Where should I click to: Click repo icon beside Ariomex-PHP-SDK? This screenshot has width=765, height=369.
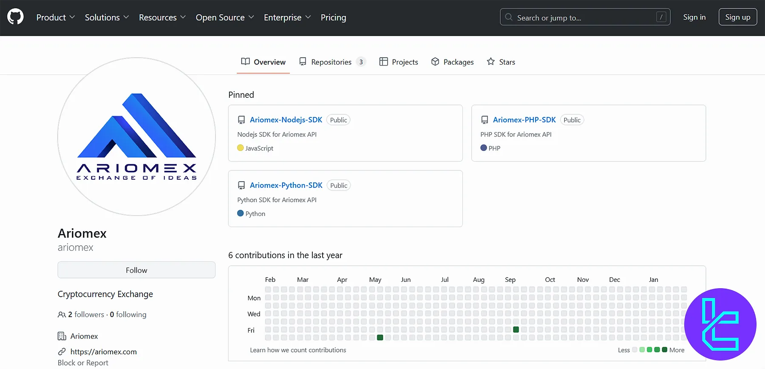click(484, 120)
